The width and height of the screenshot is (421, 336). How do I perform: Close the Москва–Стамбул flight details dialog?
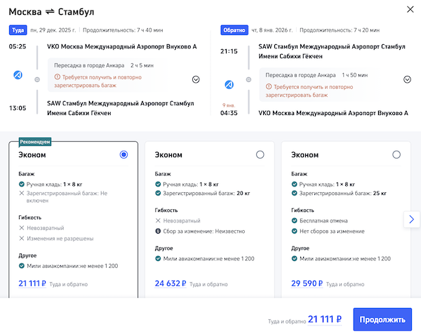(410, 10)
